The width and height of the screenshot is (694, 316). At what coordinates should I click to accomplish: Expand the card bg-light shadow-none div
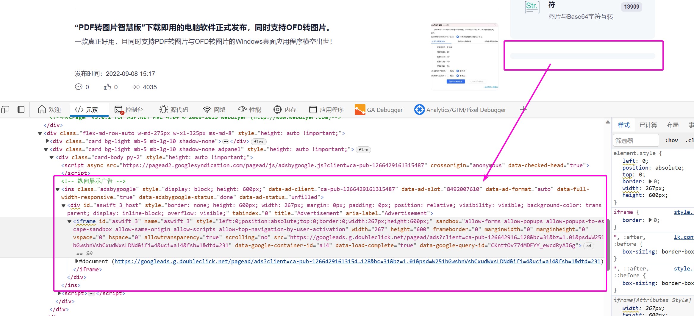click(47, 141)
